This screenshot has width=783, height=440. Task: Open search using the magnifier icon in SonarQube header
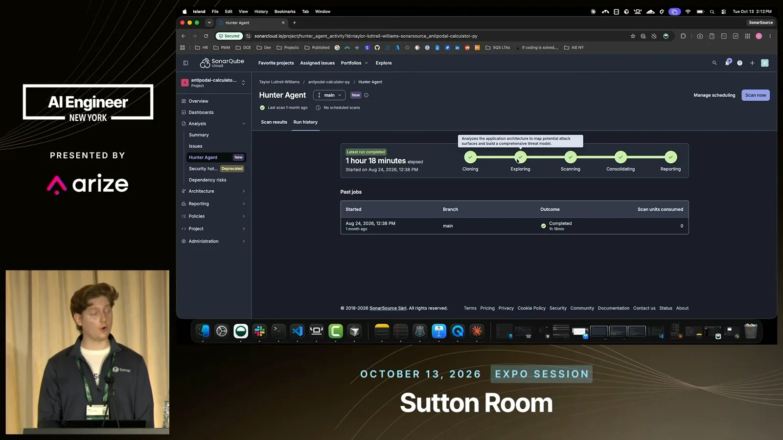pos(714,63)
